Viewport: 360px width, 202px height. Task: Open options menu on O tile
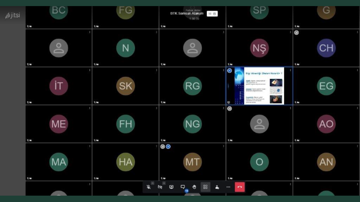coord(290,146)
